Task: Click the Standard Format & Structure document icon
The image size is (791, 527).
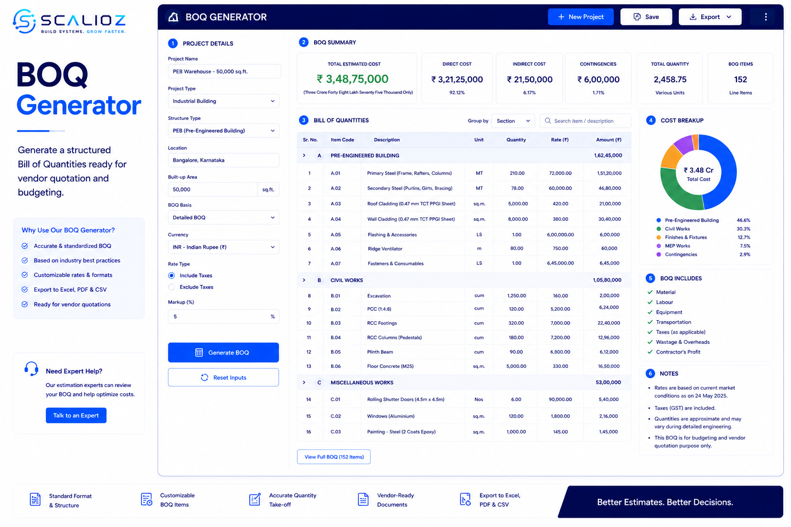Action: [x=35, y=500]
